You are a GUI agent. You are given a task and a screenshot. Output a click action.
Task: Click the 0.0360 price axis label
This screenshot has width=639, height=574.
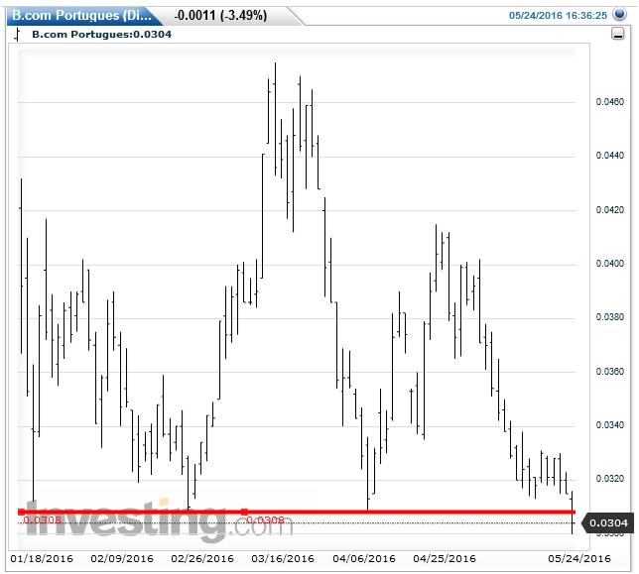pos(609,372)
